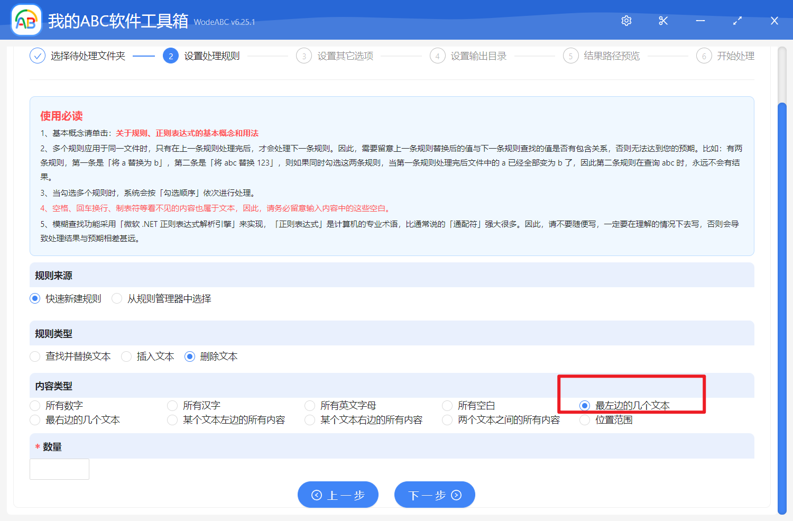
Task: Click the WodeABC app logo icon
Action: click(x=26, y=21)
